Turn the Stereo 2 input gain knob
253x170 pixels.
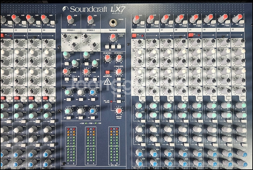[90, 20]
